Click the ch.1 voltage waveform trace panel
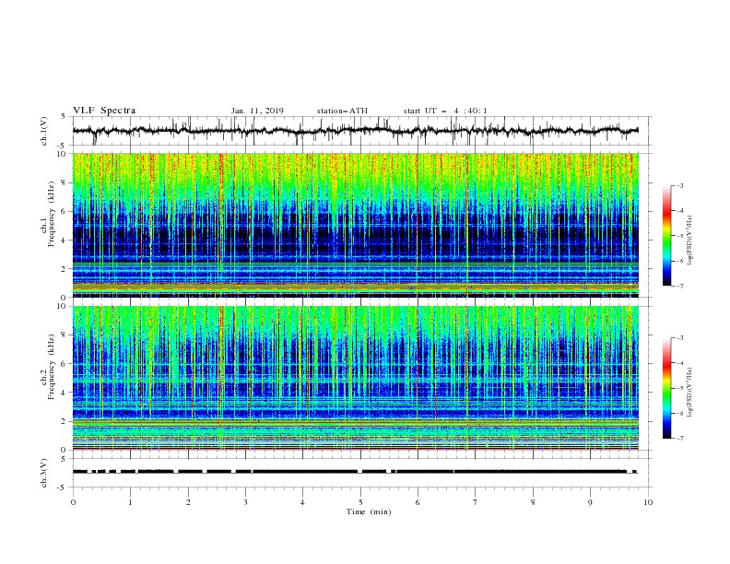Screen dimensions: 730x564 click(x=362, y=131)
